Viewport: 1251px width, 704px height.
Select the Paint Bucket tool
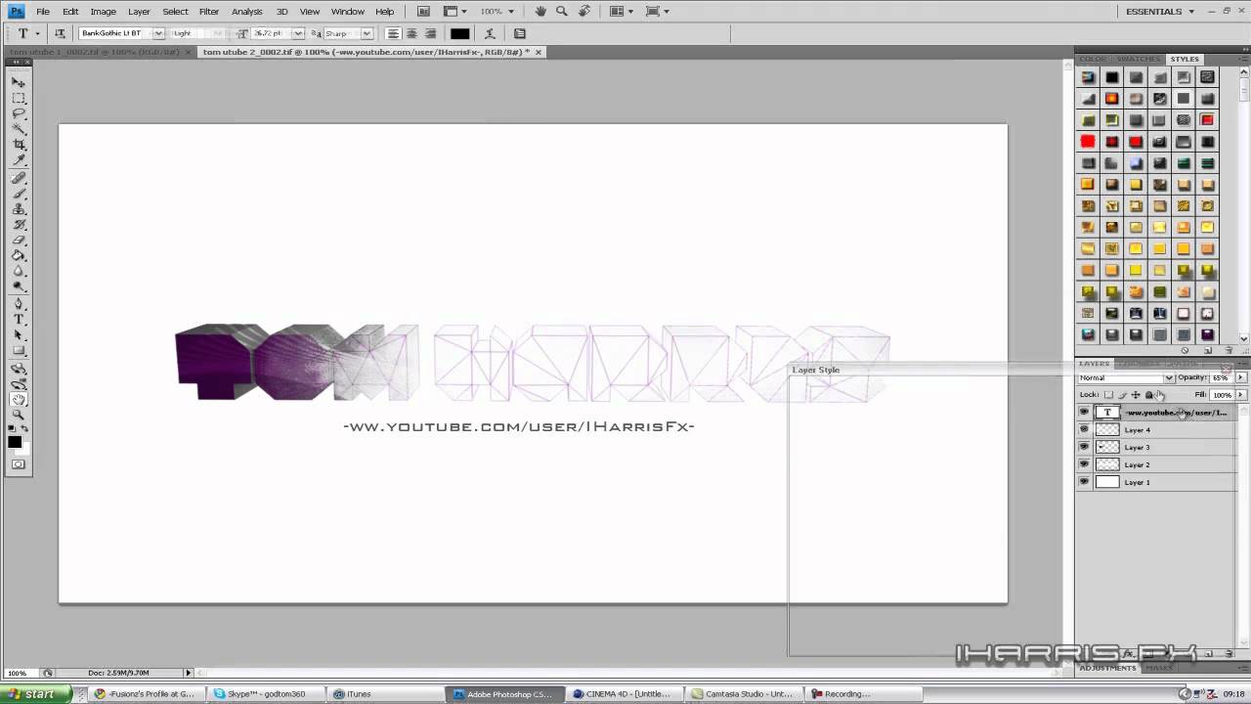click(19, 256)
